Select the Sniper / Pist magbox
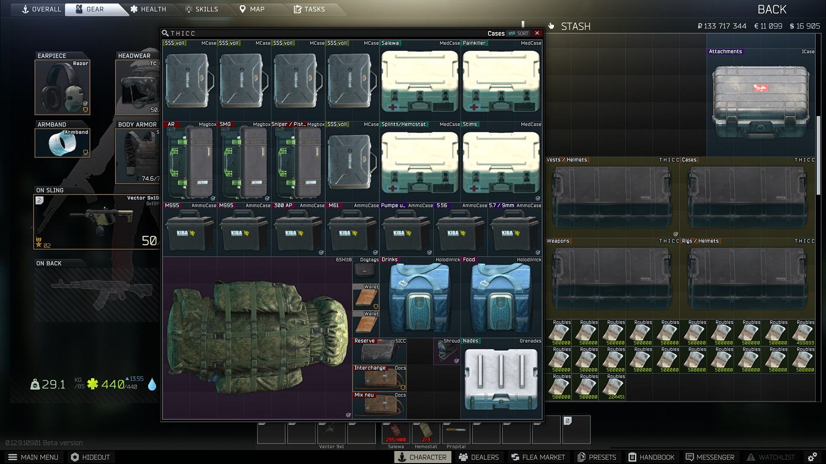Screen dimensions: 826x464 coord(298,162)
